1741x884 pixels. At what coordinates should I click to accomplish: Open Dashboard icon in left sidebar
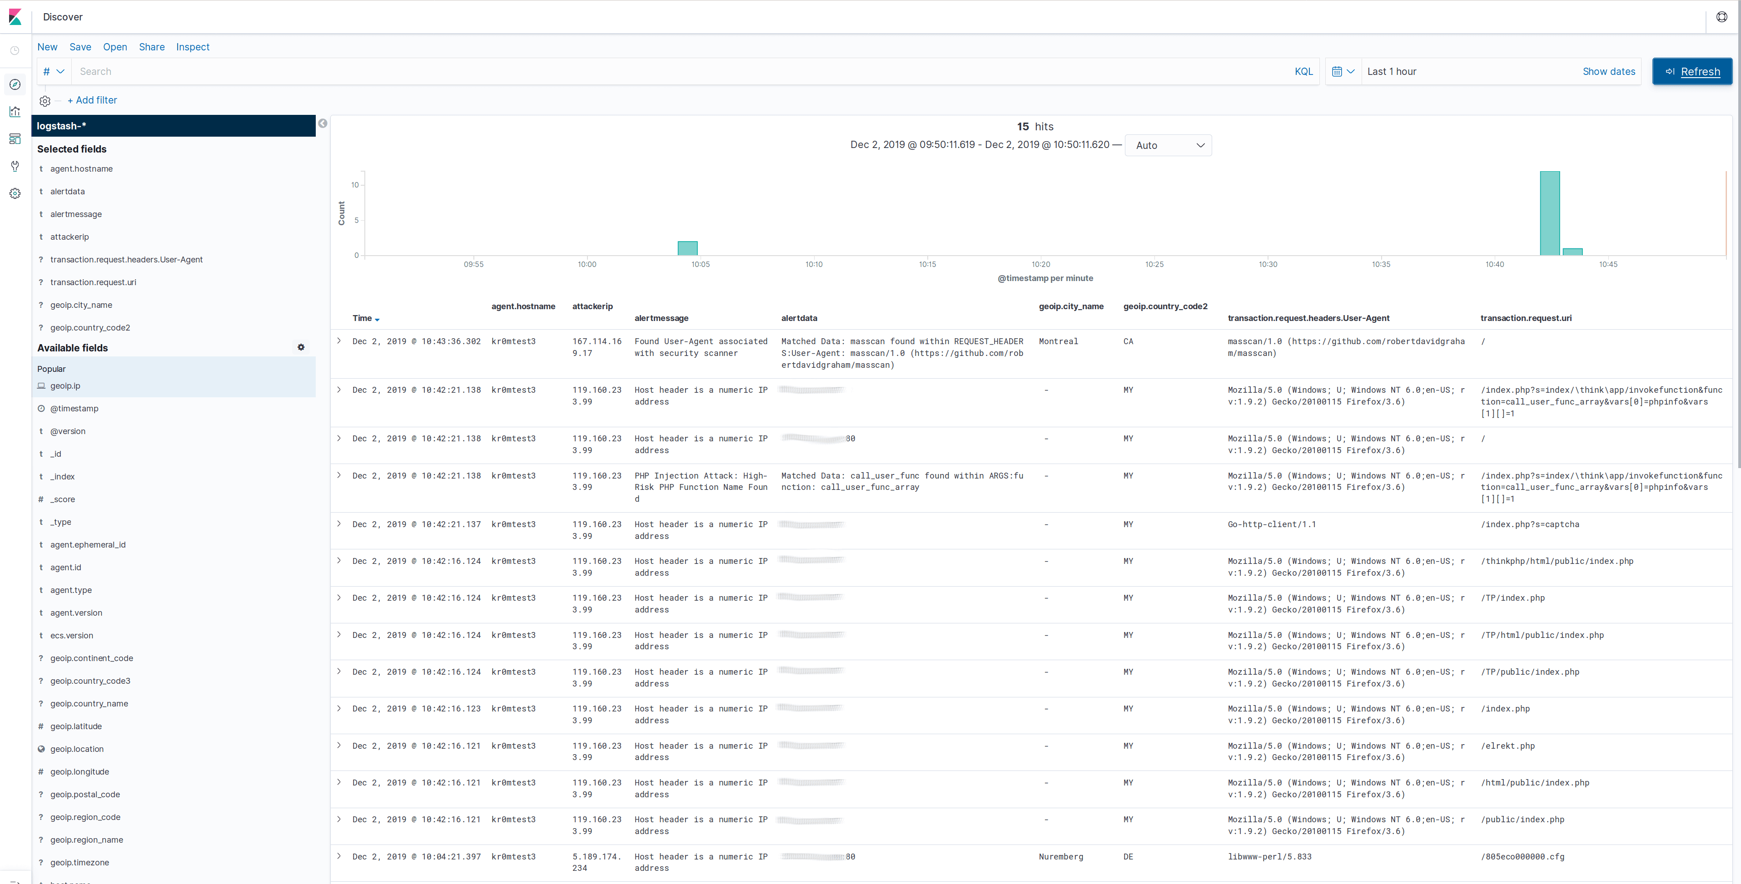coord(15,138)
